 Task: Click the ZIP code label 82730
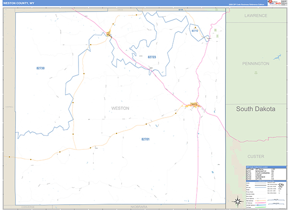coord(40,68)
